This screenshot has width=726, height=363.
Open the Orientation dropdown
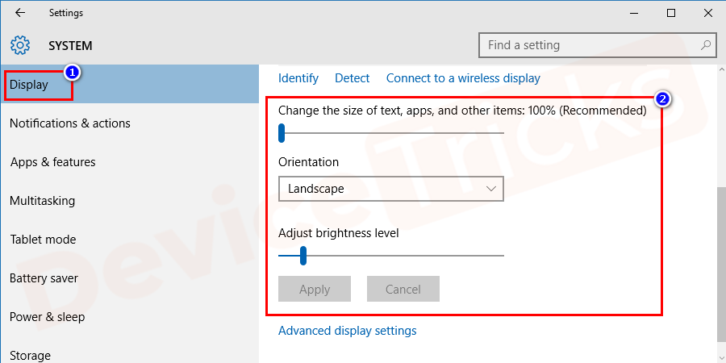[x=390, y=189]
